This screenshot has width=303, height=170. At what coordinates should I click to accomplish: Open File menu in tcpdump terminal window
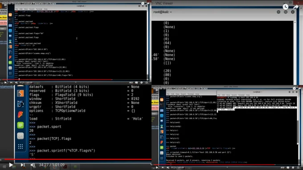219,95
